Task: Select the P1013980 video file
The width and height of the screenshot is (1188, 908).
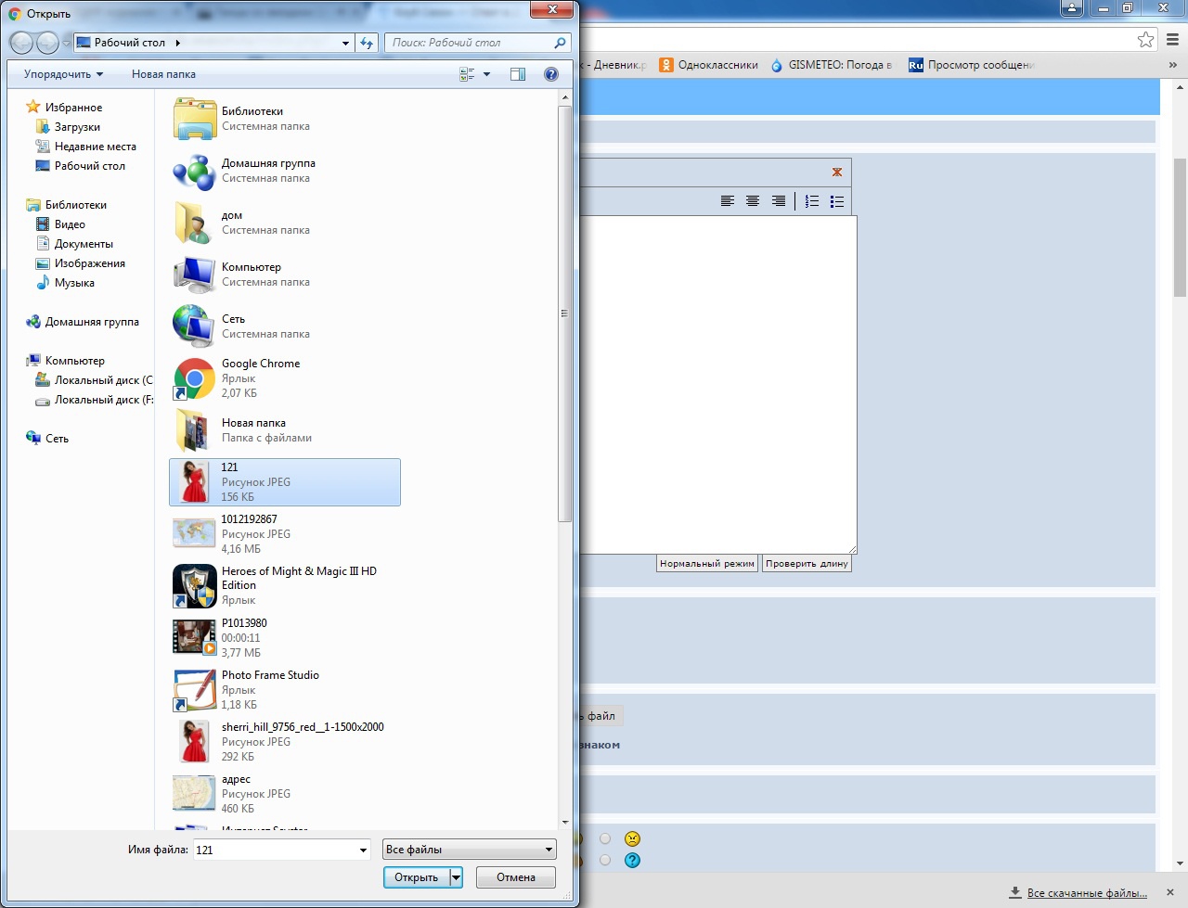Action: pos(286,638)
